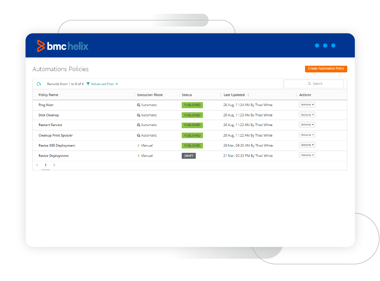Click the sort arrows beside Last Updated
This screenshot has height=281, width=380.
pyautogui.click(x=249, y=95)
